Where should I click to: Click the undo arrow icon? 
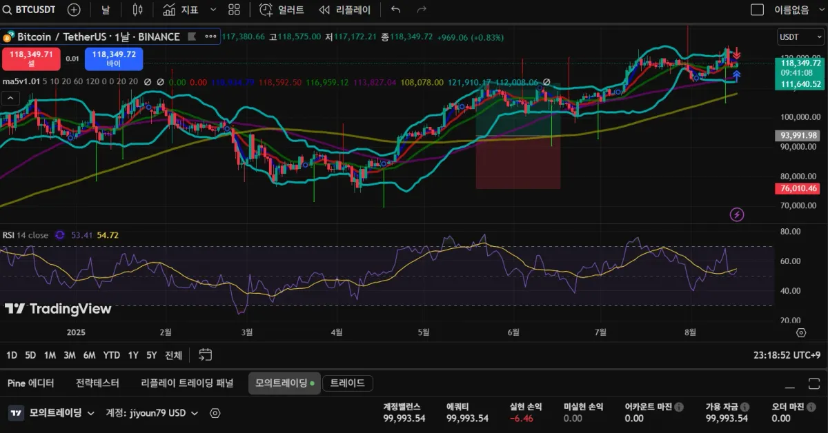click(395, 10)
